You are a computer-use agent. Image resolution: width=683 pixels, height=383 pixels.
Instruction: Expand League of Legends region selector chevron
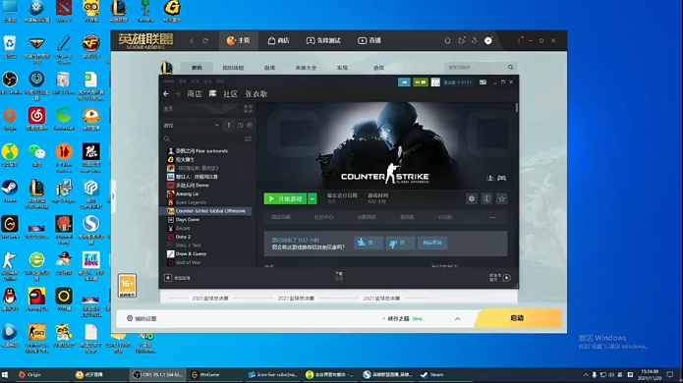[457, 318]
